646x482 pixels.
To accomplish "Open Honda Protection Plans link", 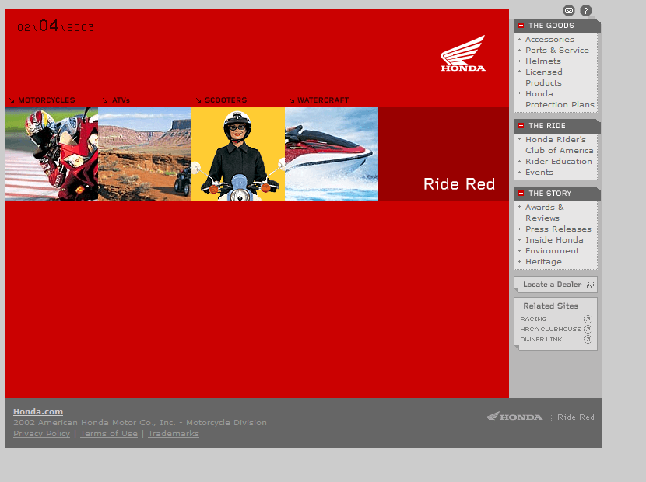I will (560, 100).
